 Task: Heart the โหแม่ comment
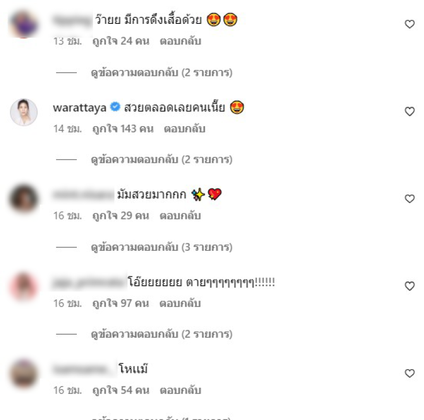[x=409, y=373]
